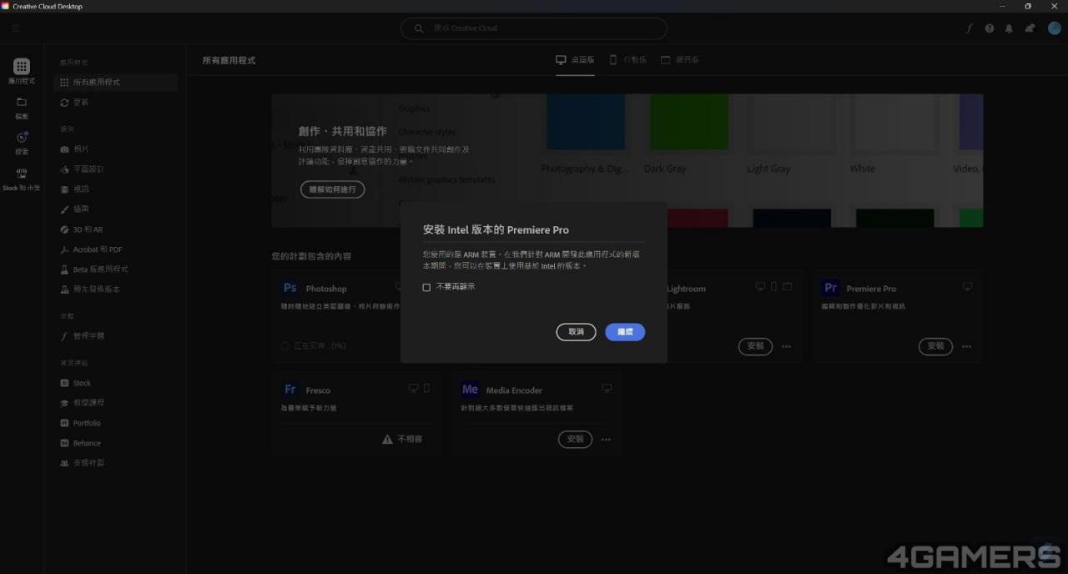Viewport: 1068px width, 574px height.
Task: Open 管理字體 manage fonts in sidebar
Action: tap(116, 336)
